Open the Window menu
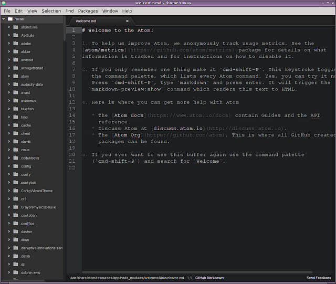336x284 pixels. [x=110, y=11]
